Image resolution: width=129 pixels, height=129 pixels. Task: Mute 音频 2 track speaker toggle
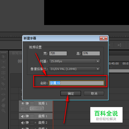(x=23, y=123)
